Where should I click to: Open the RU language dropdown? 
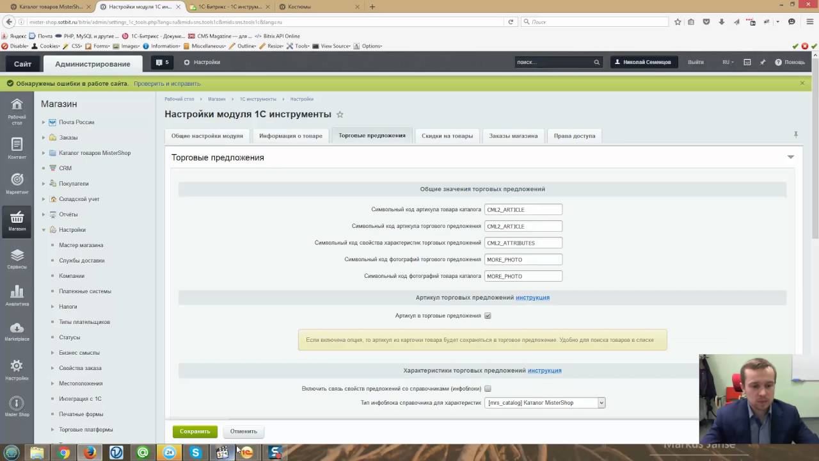pos(728,62)
